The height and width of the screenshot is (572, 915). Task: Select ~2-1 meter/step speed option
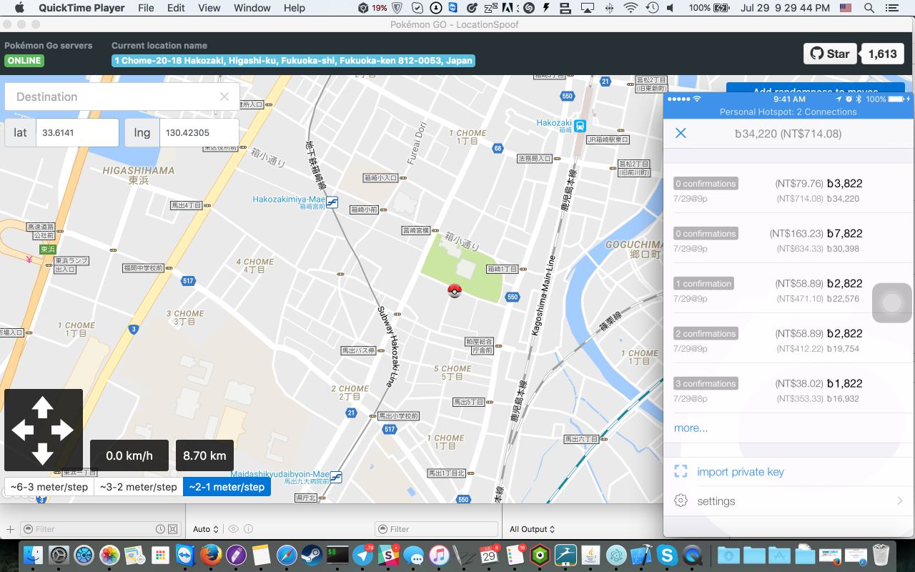coord(227,487)
